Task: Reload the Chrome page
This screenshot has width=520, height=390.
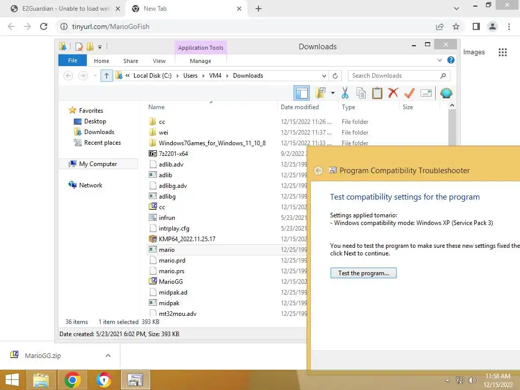Action: pos(44,26)
